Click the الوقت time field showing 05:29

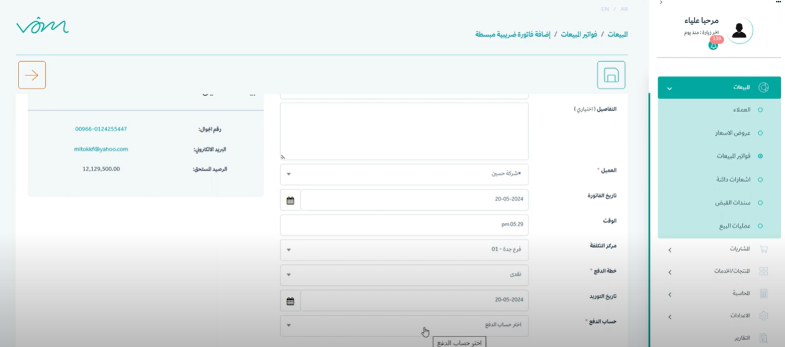(x=404, y=225)
